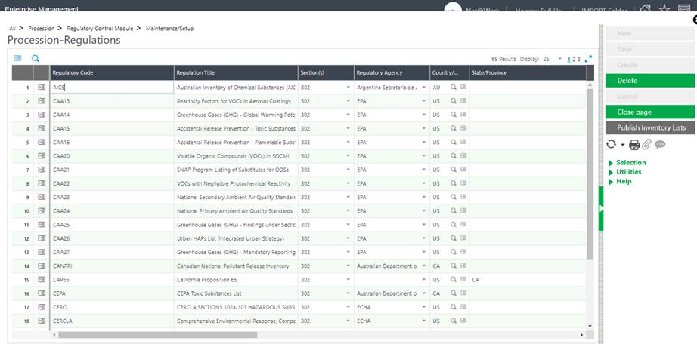Click the star favorites icon in header
This screenshot has height=344, width=697.
664,9
